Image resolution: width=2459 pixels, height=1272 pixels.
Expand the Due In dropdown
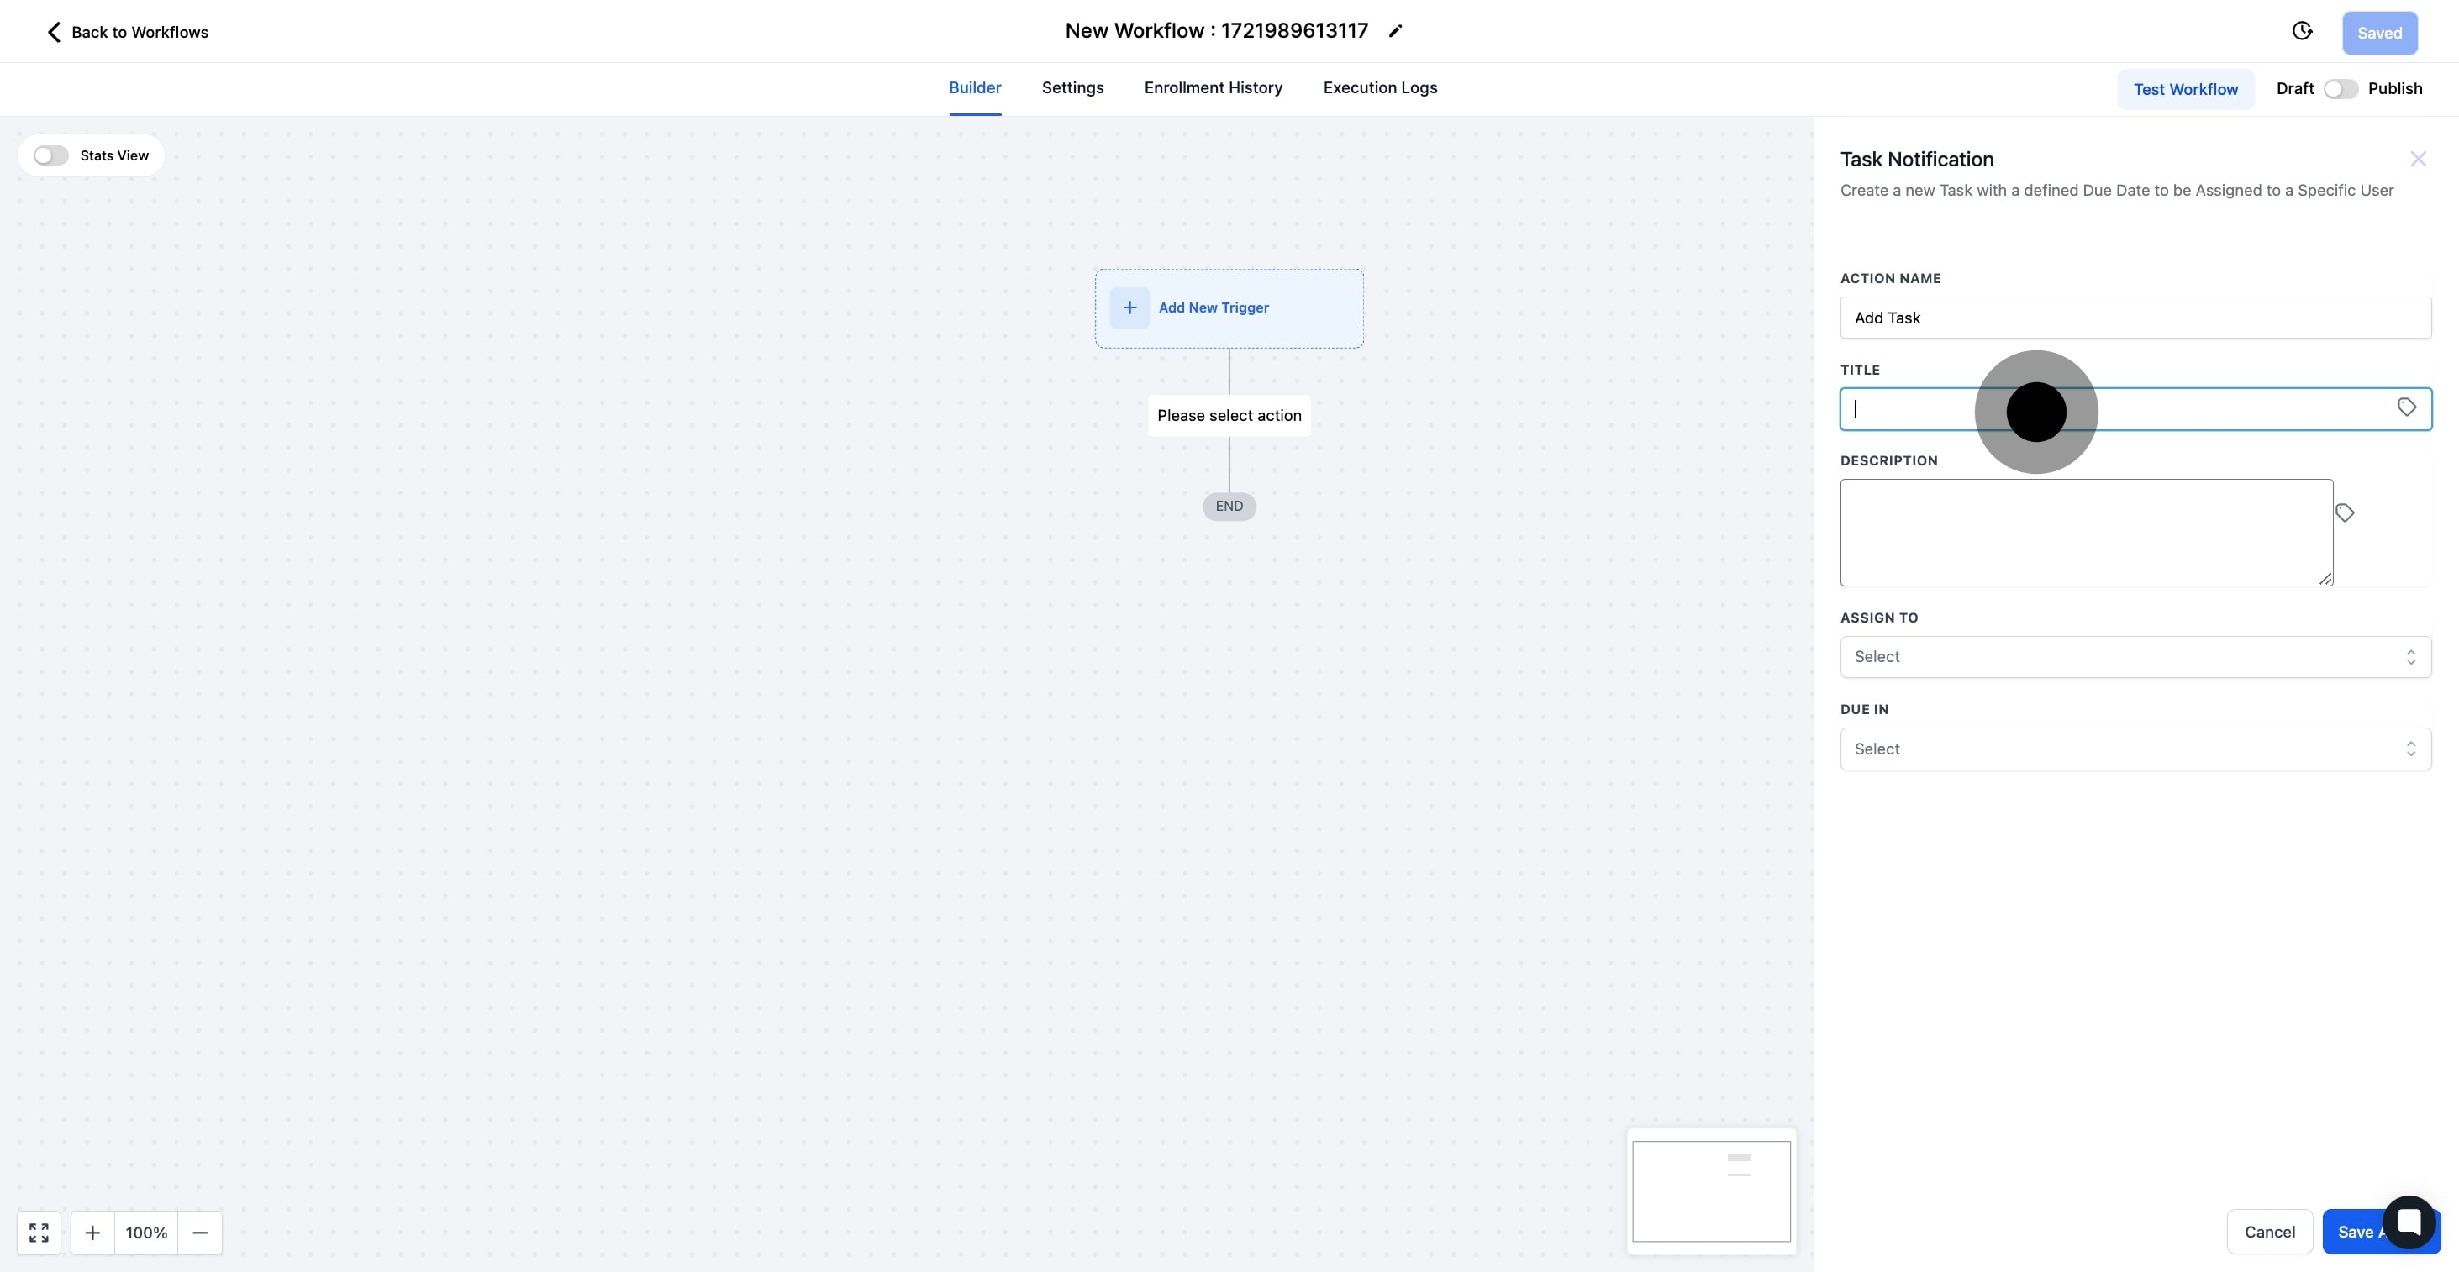(x=2135, y=749)
